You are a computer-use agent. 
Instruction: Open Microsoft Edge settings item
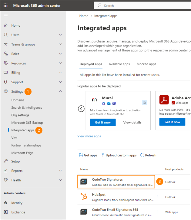tap(22, 153)
